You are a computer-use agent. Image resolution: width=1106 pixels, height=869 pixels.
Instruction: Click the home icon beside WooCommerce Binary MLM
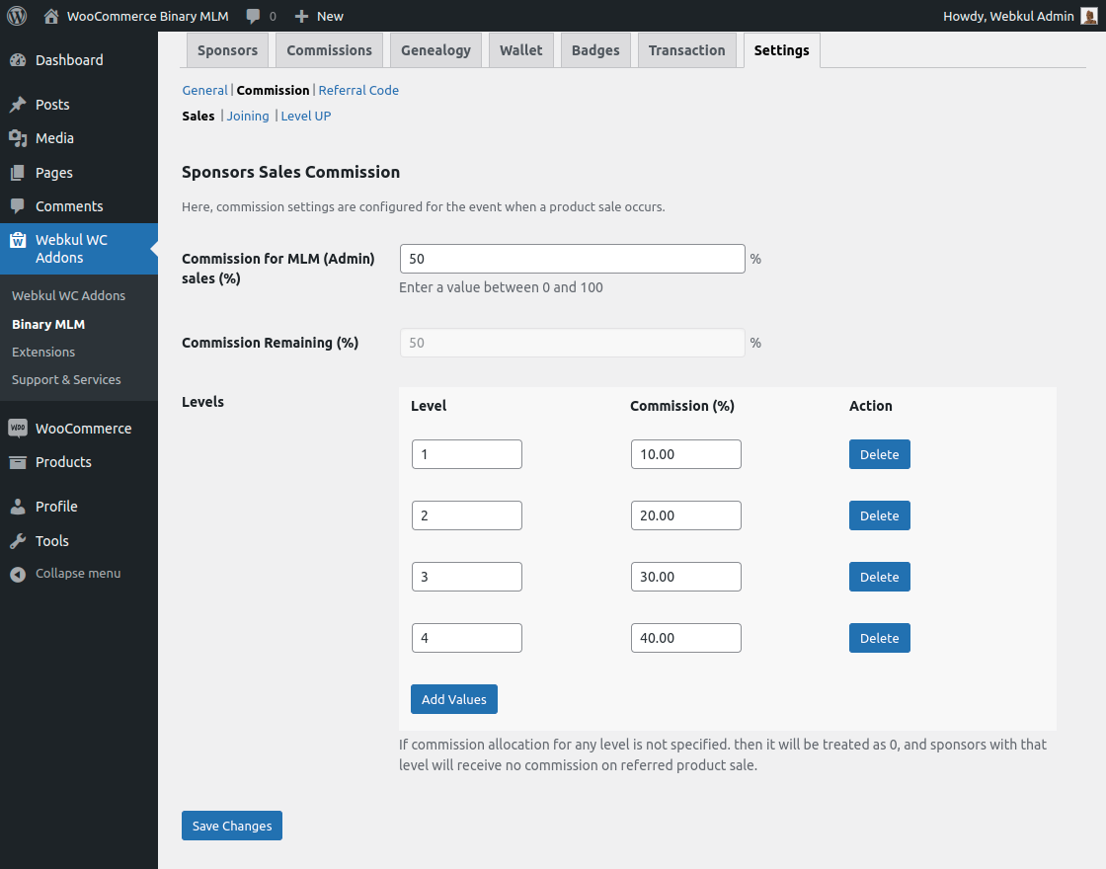50,16
